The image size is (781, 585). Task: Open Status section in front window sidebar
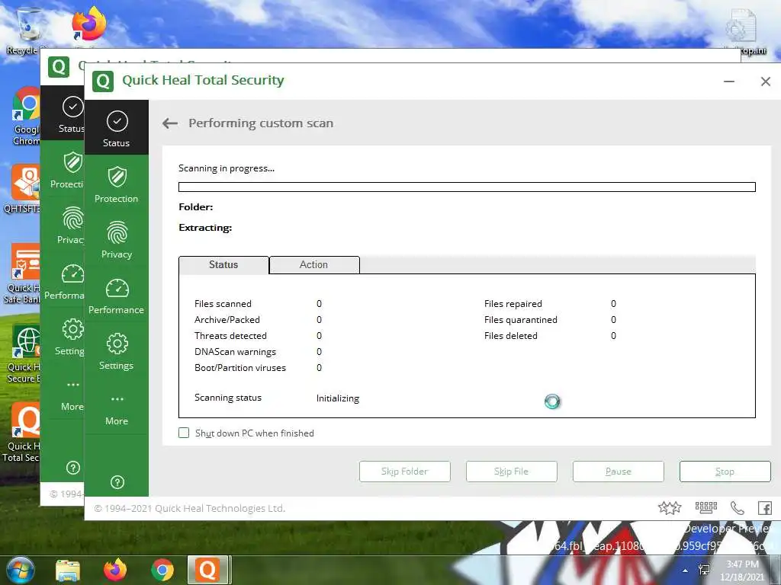tap(117, 128)
